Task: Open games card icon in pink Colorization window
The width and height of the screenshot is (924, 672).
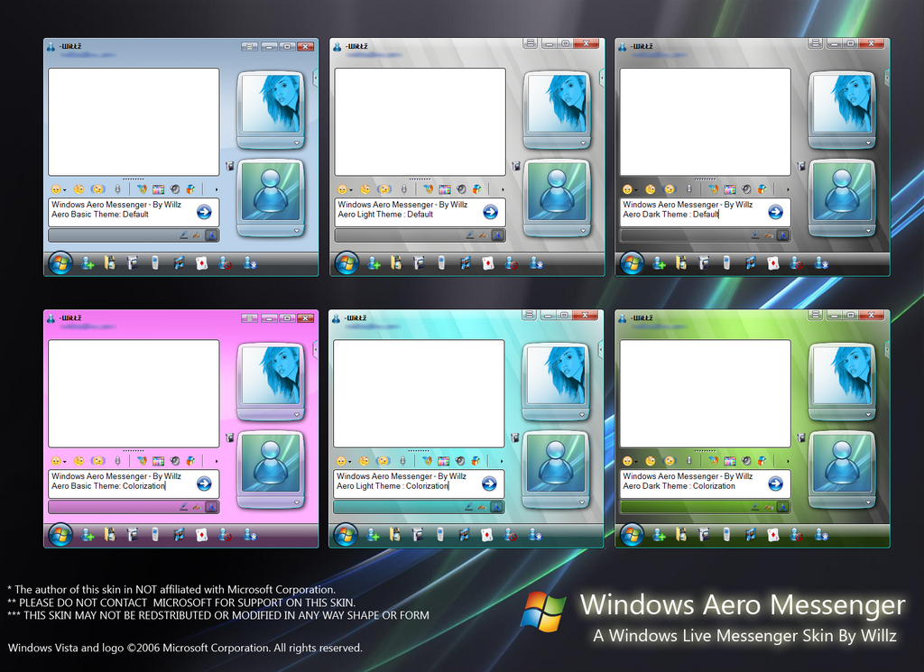Action: (201, 535)
